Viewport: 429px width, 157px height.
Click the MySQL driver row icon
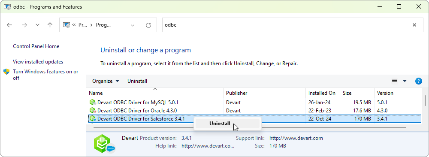(x=93, y=103)
